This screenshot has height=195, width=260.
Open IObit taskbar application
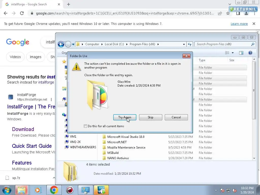101,190
